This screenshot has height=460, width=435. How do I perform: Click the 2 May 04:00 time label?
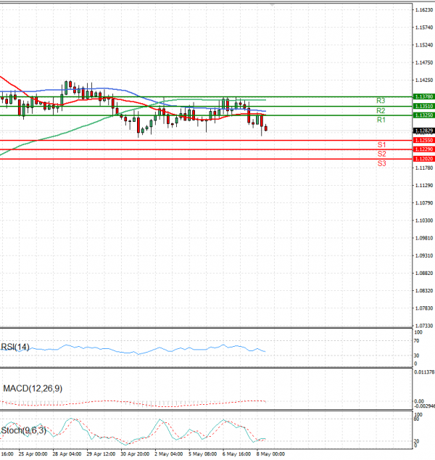pyautogui.click(x=168, y=454)
